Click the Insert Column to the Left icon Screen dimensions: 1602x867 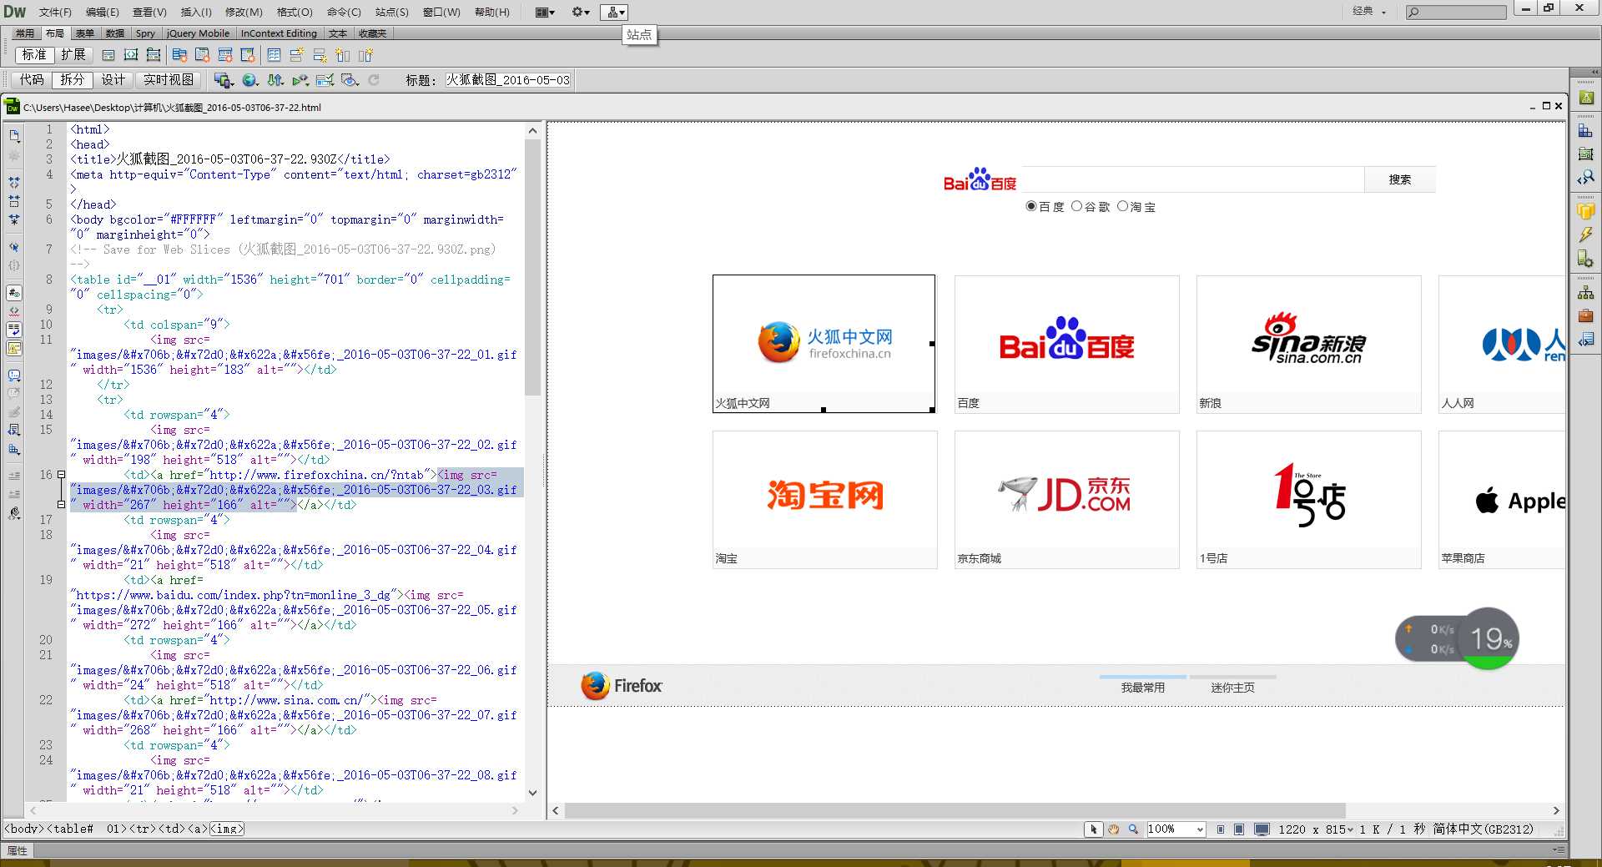tap(343, 55)
